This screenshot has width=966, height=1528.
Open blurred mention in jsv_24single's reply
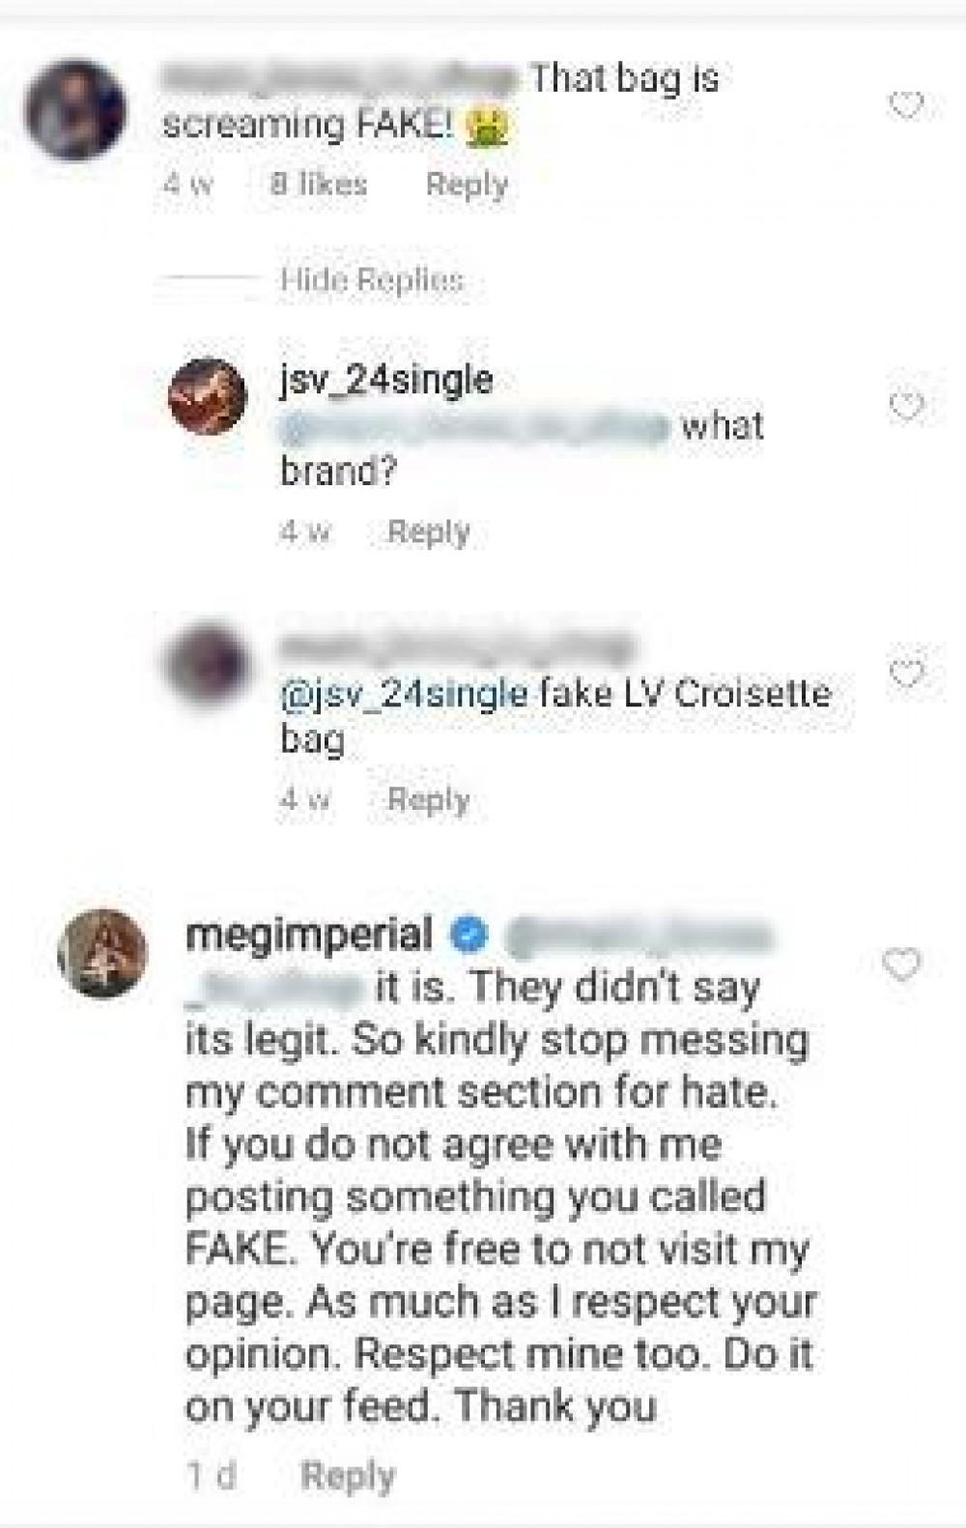click(x=475, y=426)
